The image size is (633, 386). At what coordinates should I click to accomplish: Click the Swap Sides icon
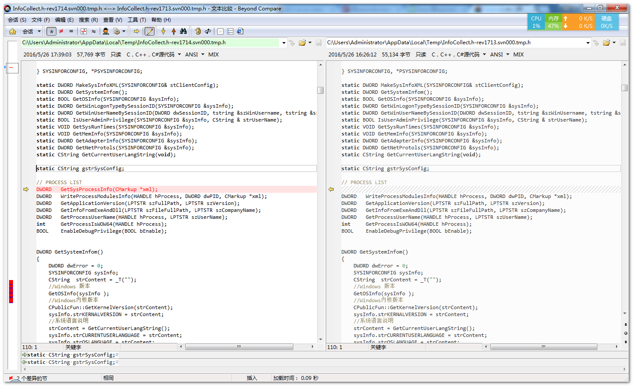(x=198, y=31)
